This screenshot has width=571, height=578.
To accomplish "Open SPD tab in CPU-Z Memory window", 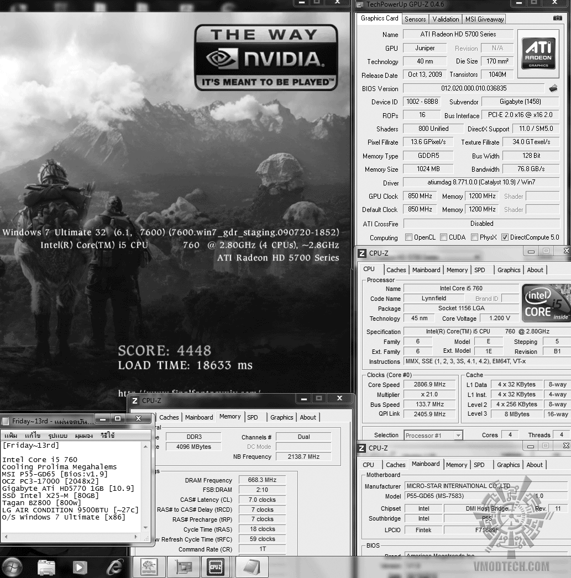I will click(x=253, y=417).
